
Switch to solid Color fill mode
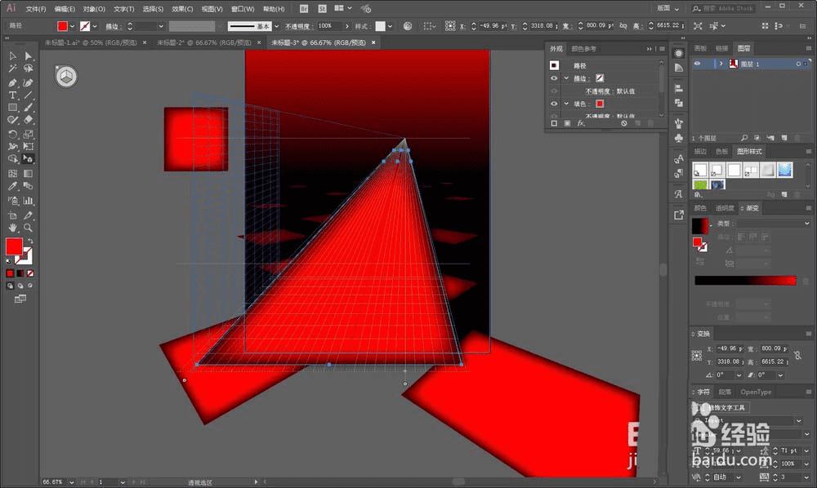[x=10, y=273]
